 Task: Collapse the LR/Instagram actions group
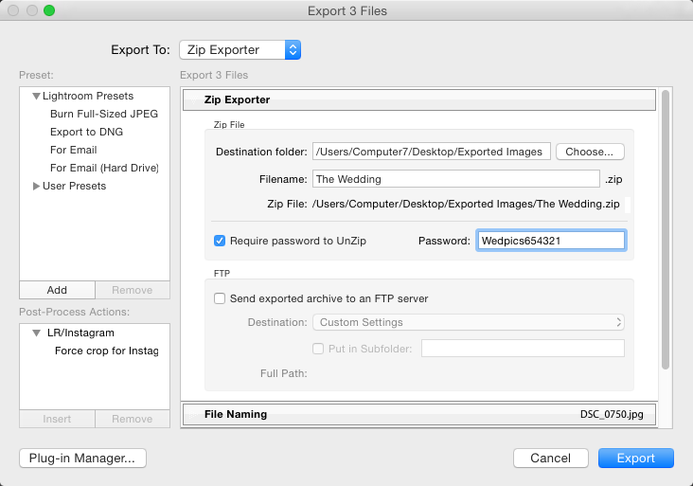coord(36,333)
